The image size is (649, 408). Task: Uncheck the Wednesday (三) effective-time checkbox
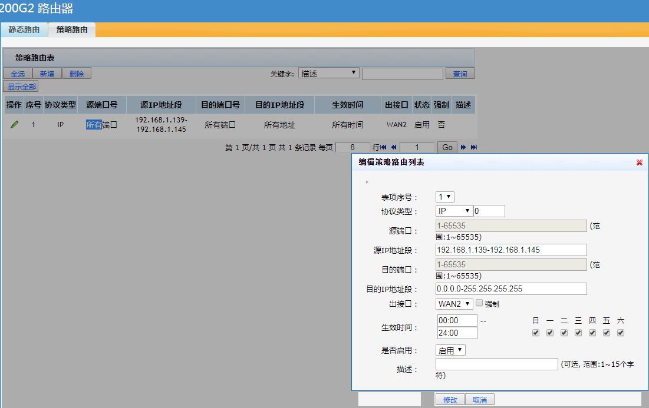tap(578, 333)
